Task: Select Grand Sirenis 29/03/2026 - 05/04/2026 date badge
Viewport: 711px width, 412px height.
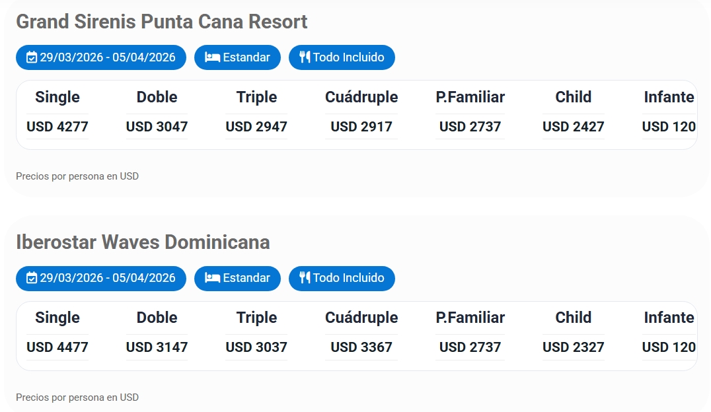Action: pyautogui.click(x=101, y=57)
